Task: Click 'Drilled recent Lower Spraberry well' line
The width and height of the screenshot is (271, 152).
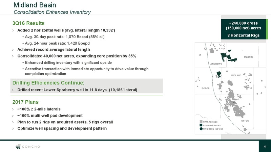Action: (x=77, y=90)
